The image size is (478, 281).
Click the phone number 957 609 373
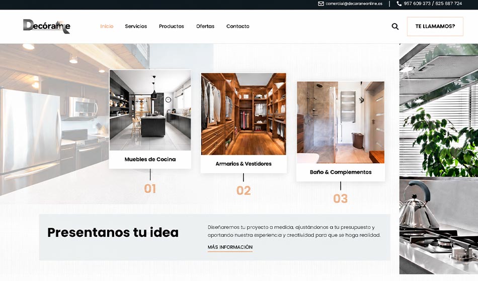coord(417,4)
